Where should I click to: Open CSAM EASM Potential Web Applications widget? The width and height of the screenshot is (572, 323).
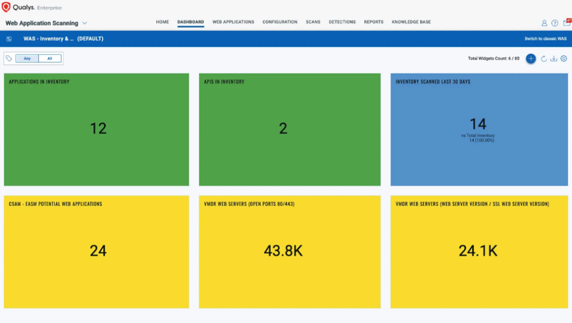[96, 252]
